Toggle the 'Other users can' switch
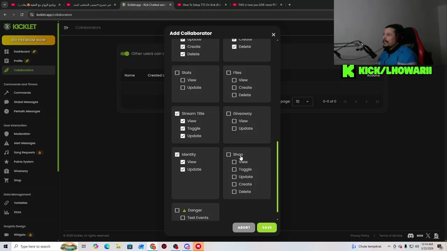The image size is (447, 251). click(125, 54)
